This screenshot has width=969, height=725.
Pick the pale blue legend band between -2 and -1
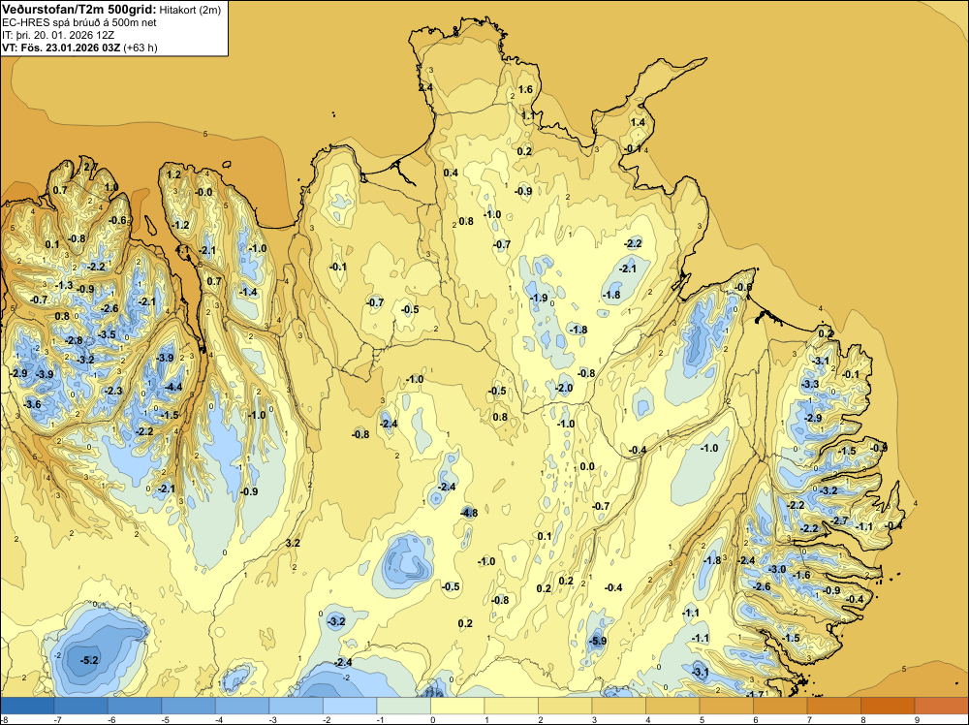350,706
